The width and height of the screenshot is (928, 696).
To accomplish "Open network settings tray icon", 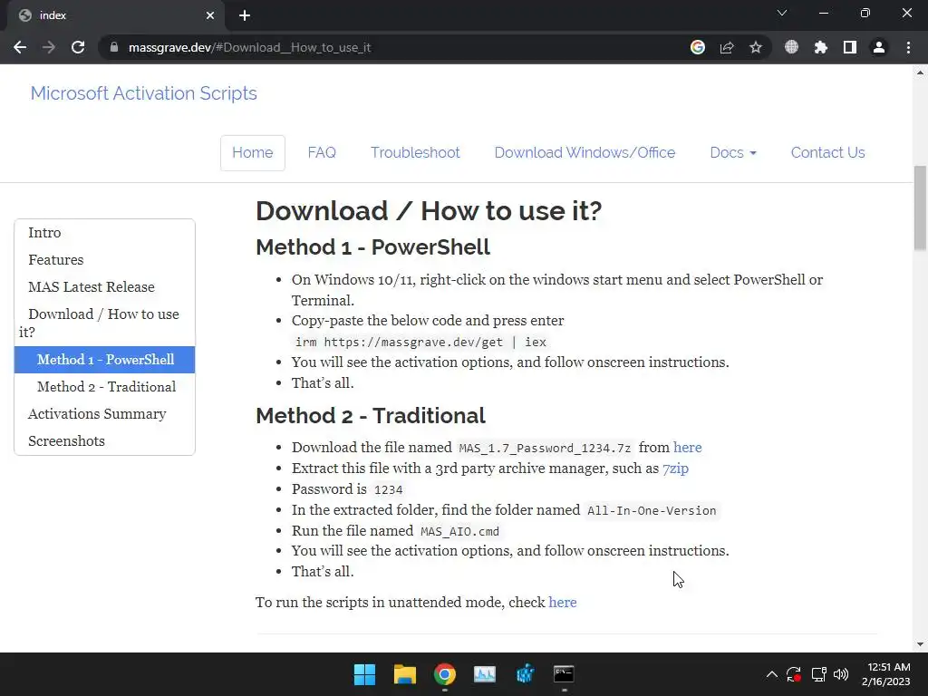I will coord(818,674).
